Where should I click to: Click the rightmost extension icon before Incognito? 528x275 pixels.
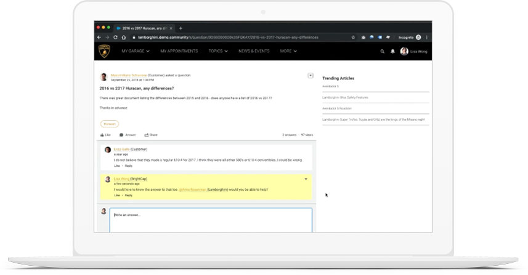(x=388, y=38)
